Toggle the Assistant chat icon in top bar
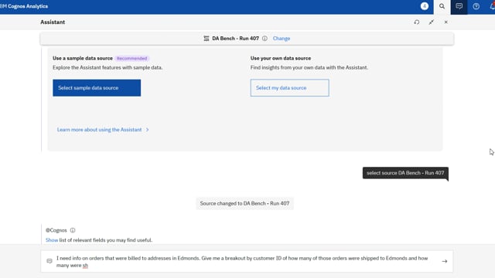Viewport: 495px width, 278px height. coord(459,6)
